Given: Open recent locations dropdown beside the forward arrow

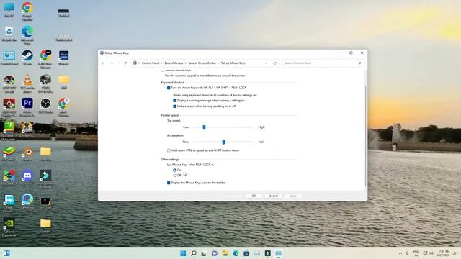Looking at the screenshot, I should click(x=119, y=63).
